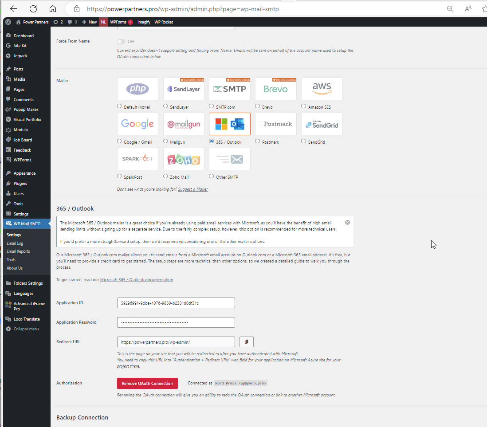This screenshot has width=487, height=427.
Task: Click the browser address bar URL
Action: [183, 9]
